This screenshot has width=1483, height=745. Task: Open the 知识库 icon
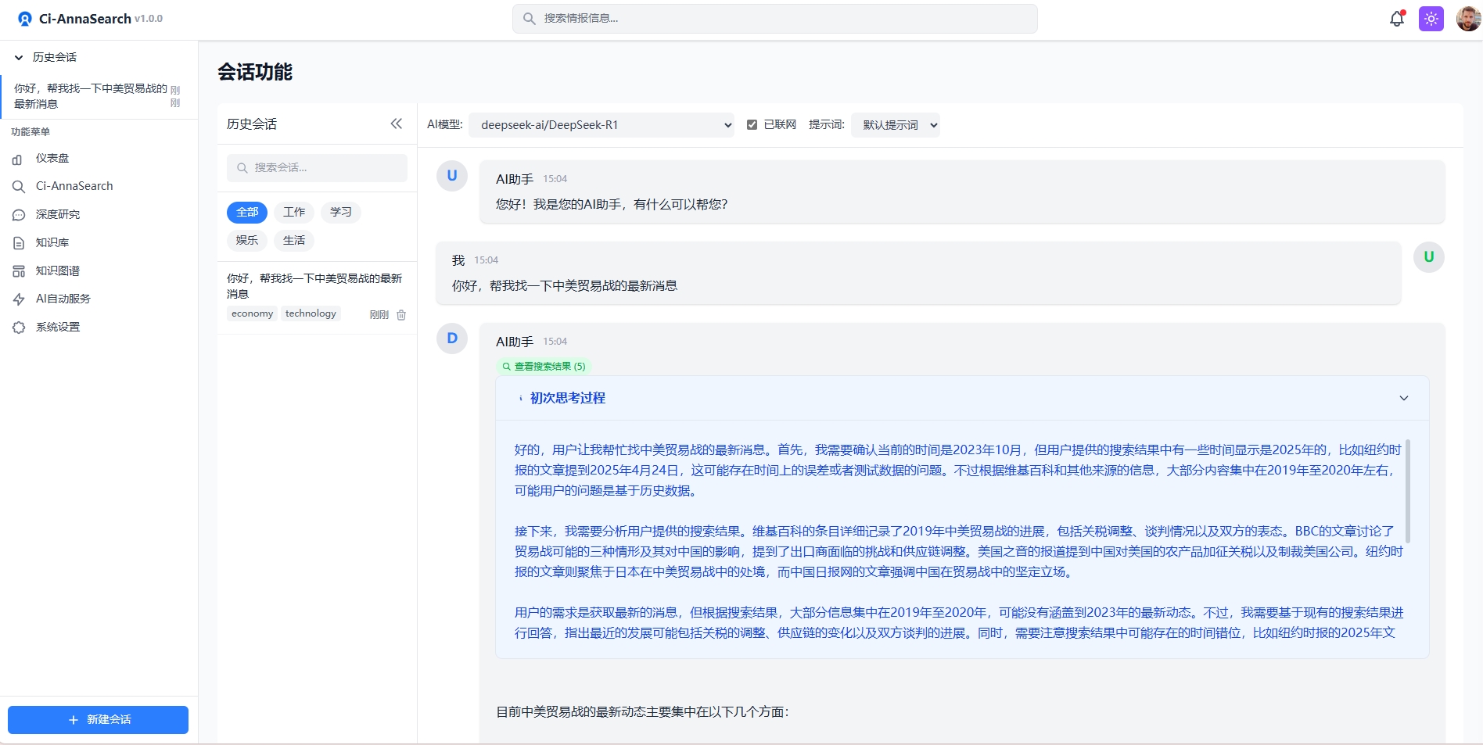pos(19,242)
